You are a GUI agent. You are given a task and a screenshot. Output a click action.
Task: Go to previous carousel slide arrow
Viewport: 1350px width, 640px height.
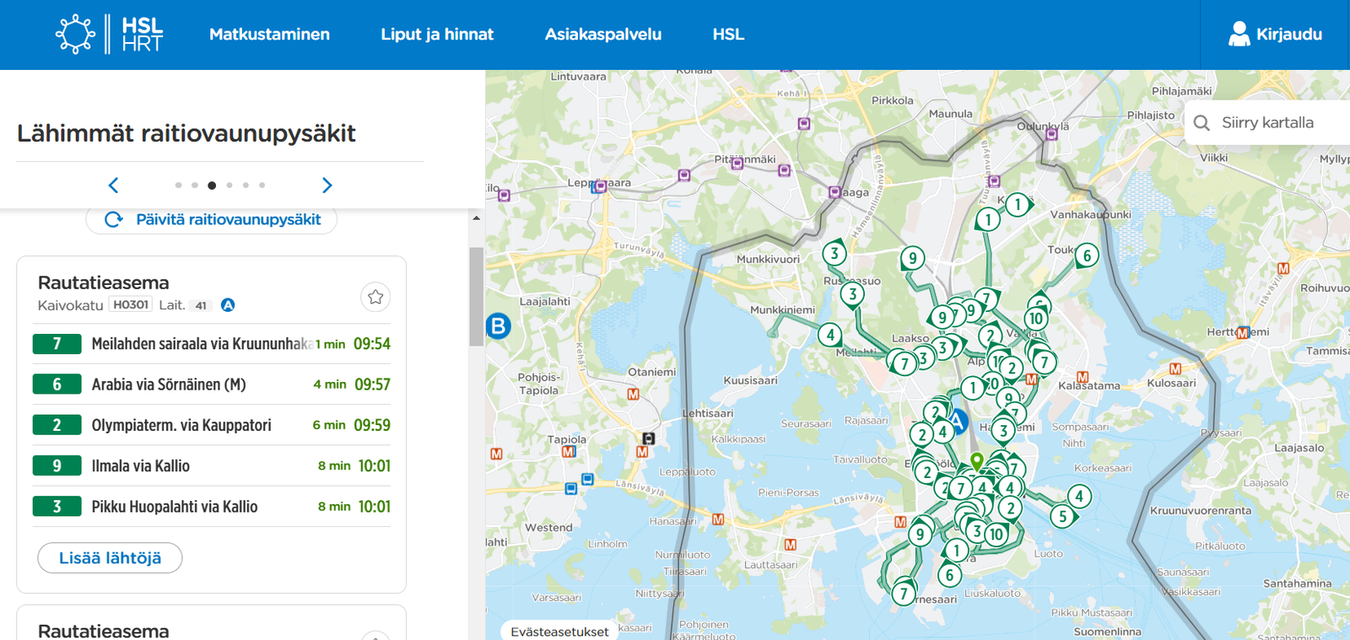[114, 186]
